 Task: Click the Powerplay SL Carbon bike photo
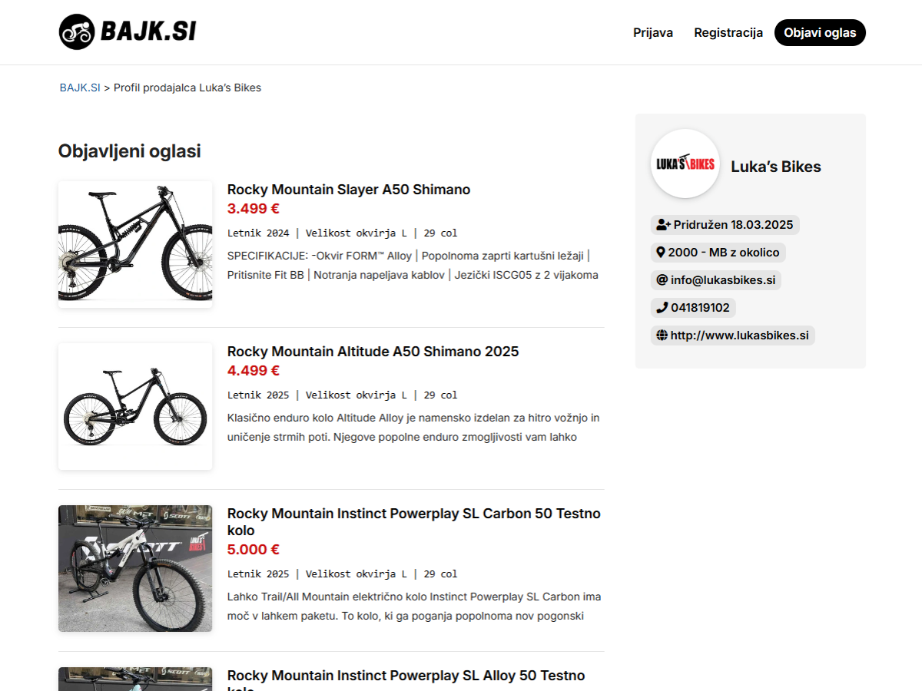tap(135, 568)
